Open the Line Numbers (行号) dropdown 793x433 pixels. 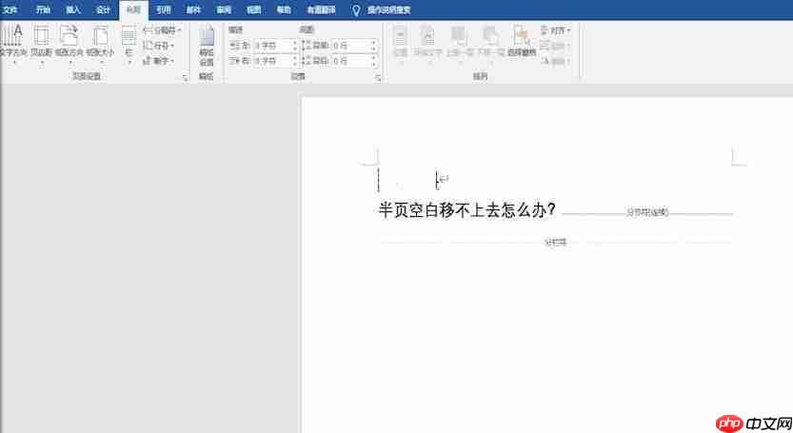(159, 46)
